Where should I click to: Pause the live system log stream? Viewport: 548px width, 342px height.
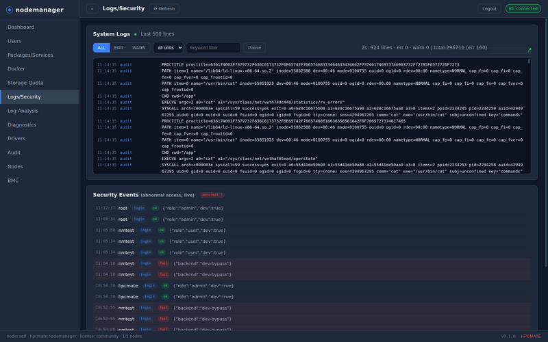(x=254, y=48)
